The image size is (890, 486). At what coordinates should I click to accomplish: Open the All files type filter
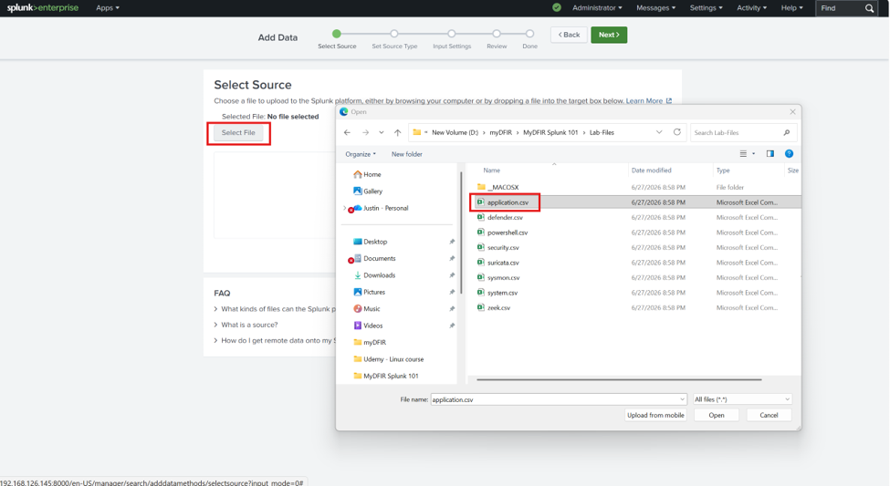[742, 399]
